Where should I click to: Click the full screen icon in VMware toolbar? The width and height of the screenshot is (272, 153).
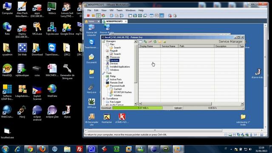click(135, 16)
